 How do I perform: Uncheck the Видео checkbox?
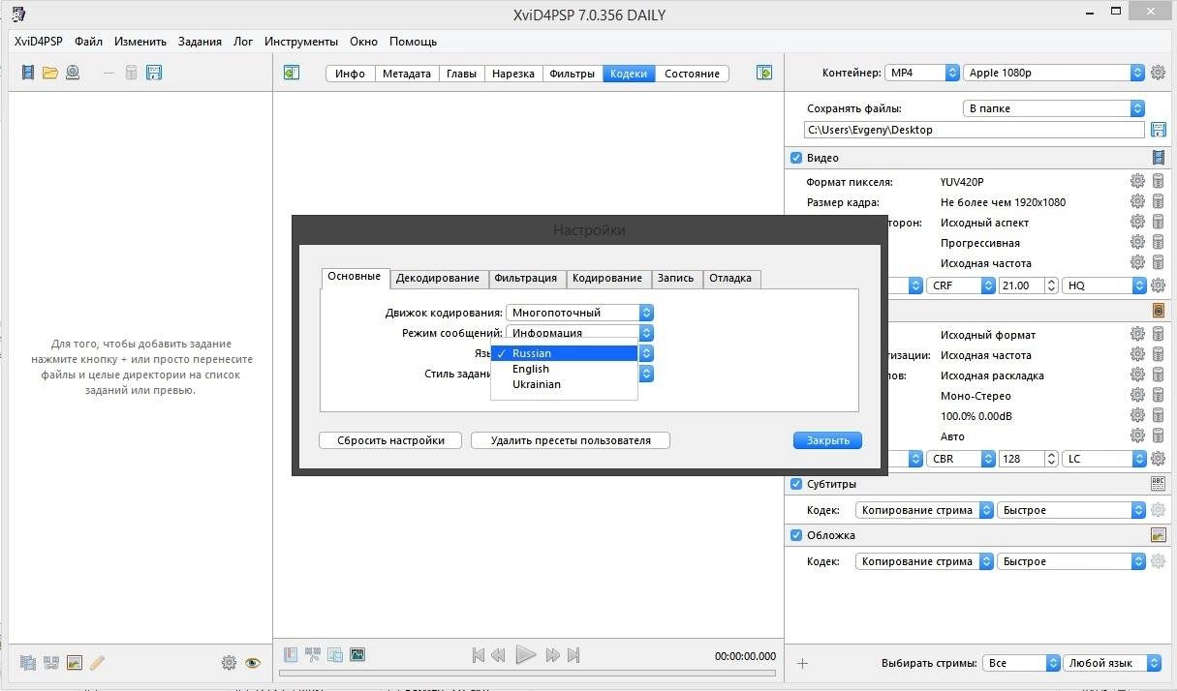click(x=796, y=158)
